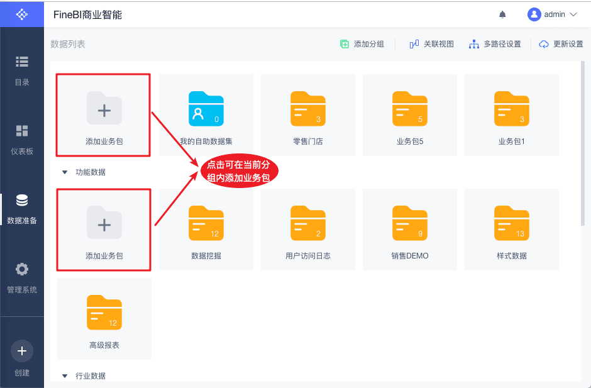Click the 数据列表 heading text
This screenshot has height=388, width=591.
(x=68, y=44)
